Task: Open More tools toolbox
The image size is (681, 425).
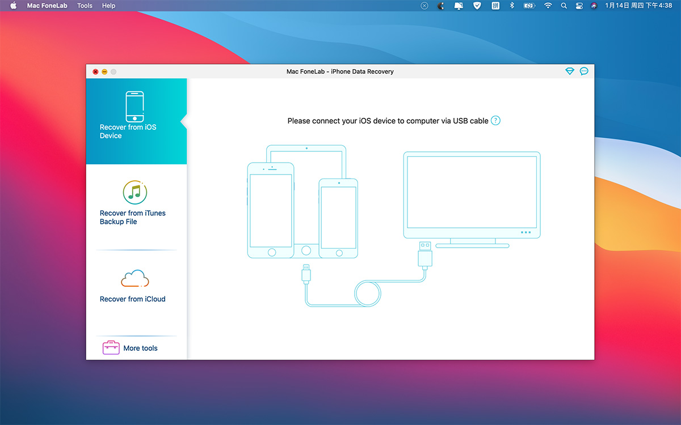Action: 136,348
